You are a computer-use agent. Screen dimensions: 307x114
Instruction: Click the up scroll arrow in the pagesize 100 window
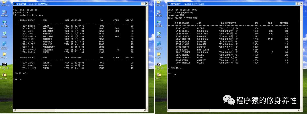301,6
